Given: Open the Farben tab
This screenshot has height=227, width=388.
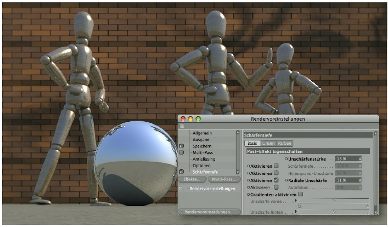Looking at the screenshot, I should tap(285, 143).
